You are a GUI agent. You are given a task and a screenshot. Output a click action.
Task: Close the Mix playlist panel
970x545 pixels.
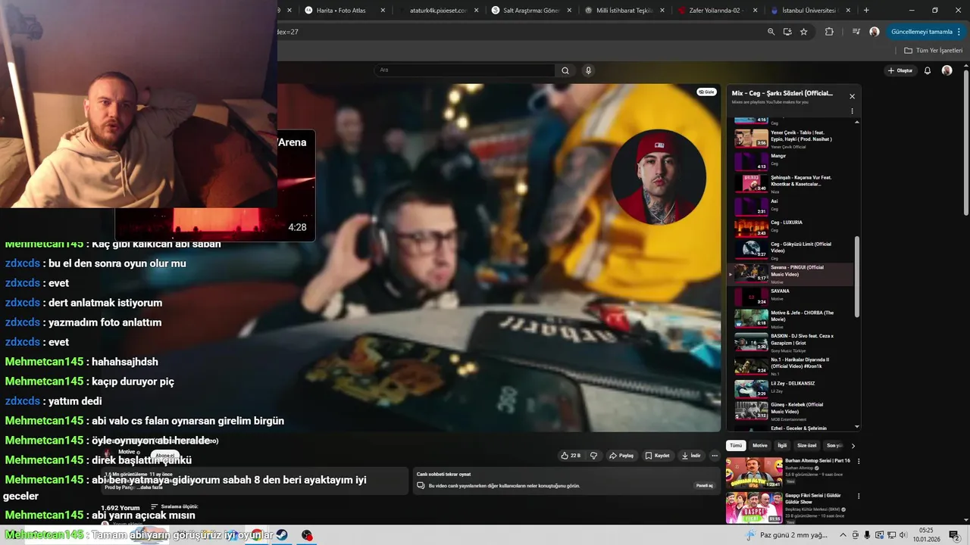click(x=852, y=96)
